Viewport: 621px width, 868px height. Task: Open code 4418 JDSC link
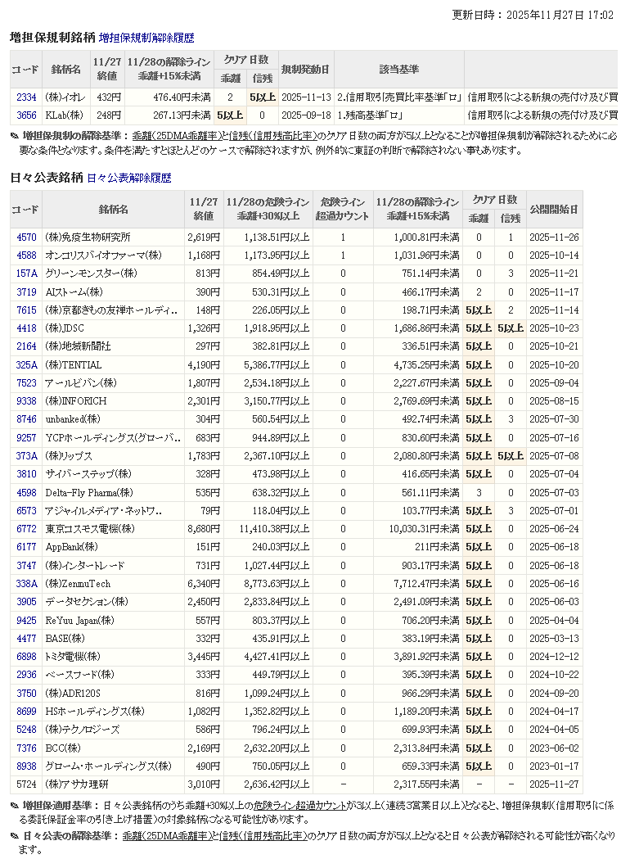point(26,328)
